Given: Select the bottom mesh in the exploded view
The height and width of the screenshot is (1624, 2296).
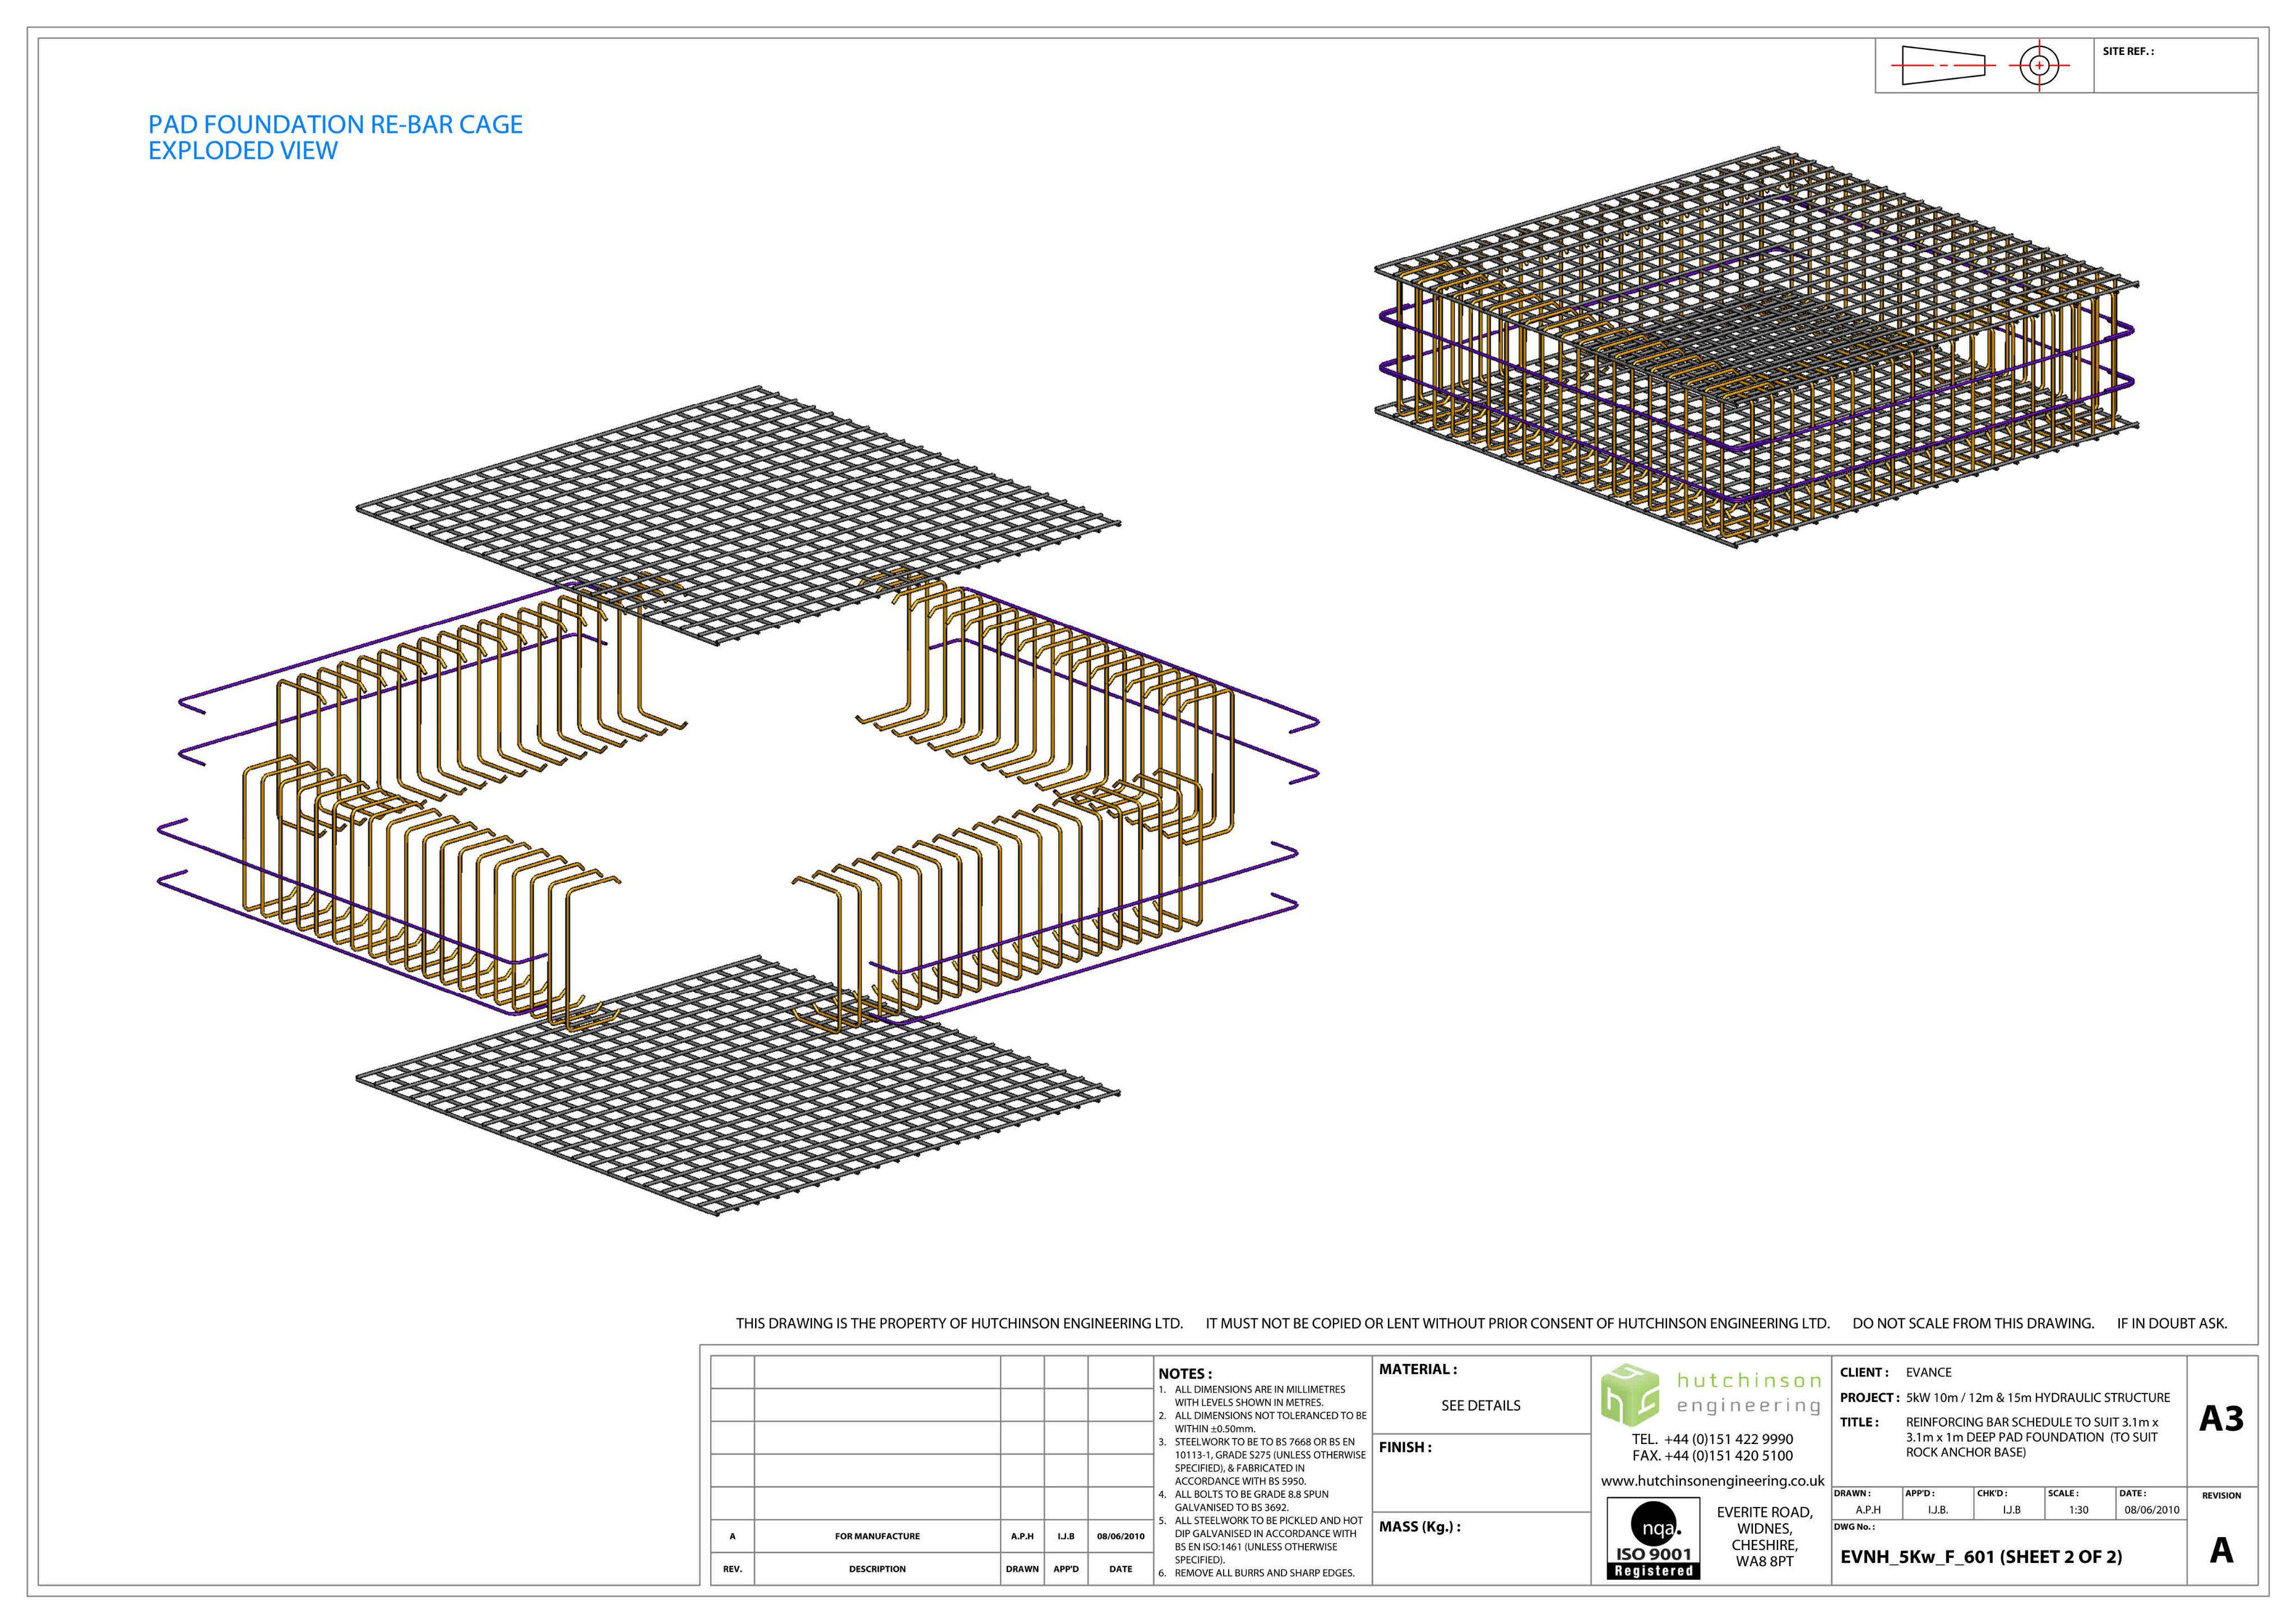Looking at the screenshot, I should click(738, 1087).
